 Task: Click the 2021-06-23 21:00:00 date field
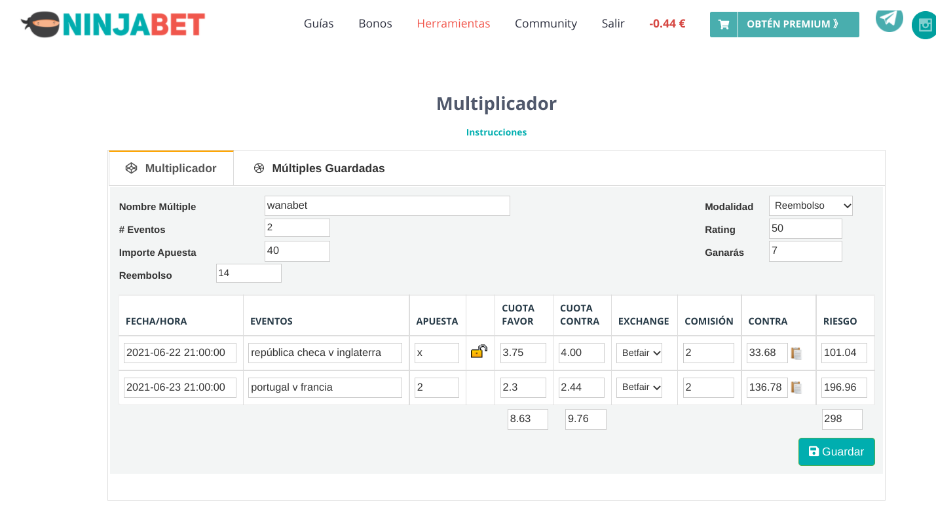(x=180, y=387)
